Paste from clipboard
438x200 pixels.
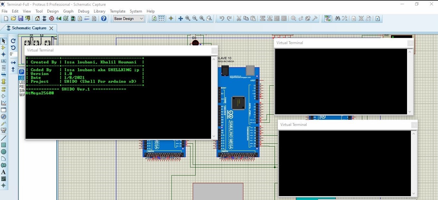(253, 19)
